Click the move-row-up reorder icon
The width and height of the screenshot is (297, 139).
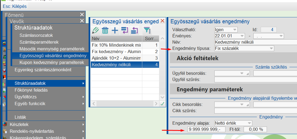point(134,30)
